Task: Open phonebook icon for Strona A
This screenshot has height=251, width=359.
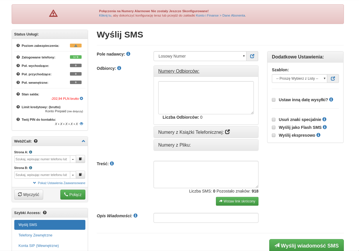Action: coord(80,159)
